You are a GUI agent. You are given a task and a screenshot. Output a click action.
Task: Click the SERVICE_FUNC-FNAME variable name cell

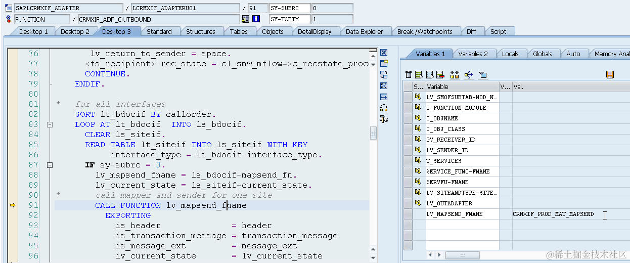click(462, 171)
